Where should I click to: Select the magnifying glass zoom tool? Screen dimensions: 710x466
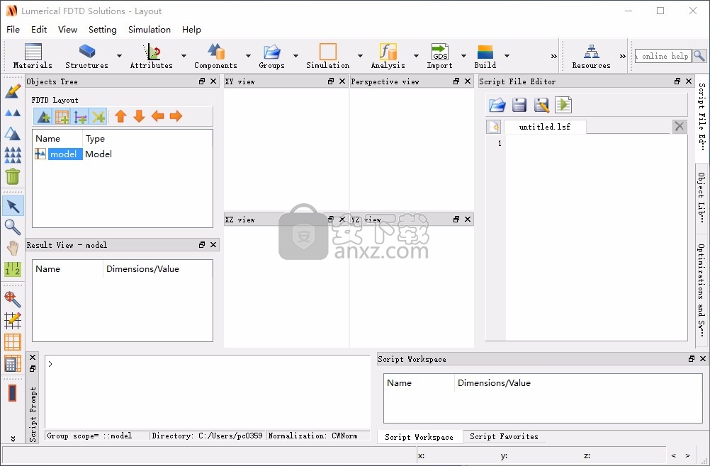[13, 227]
